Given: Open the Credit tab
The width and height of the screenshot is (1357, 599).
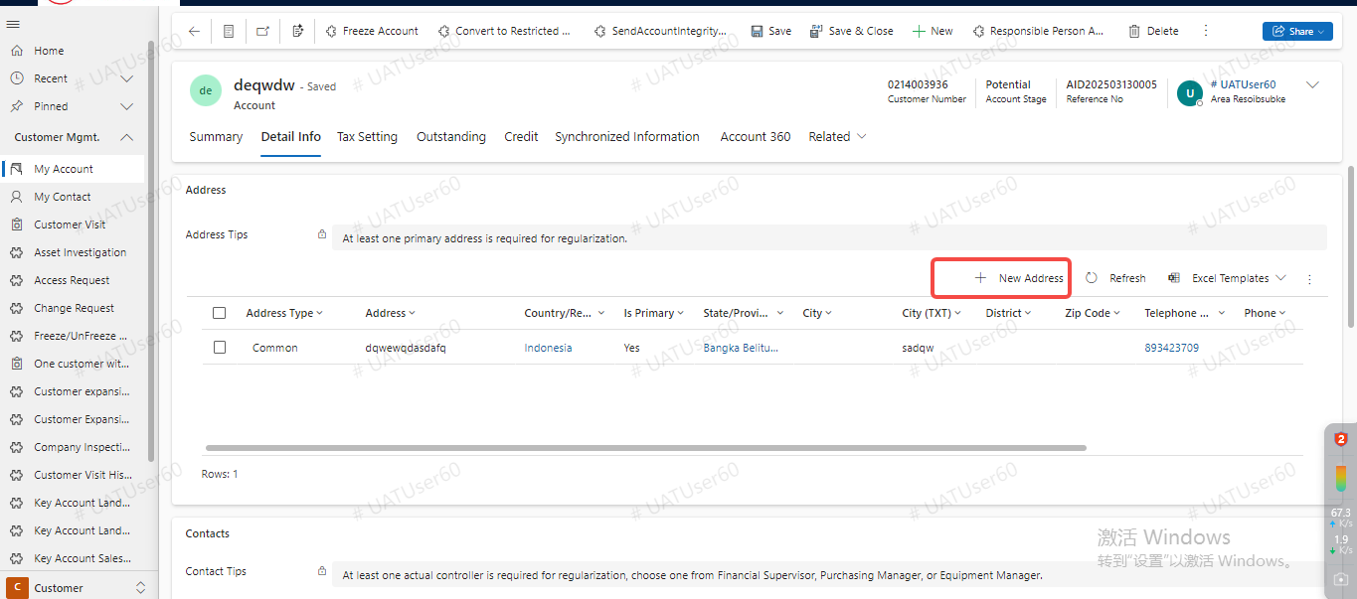Looking at the screenshot, I should click(521, 137).
